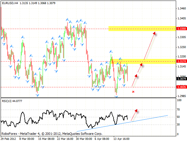Click the 1.3200 price axis value
Viewport: 187px width, 141px height.
[x=182, y=57]
